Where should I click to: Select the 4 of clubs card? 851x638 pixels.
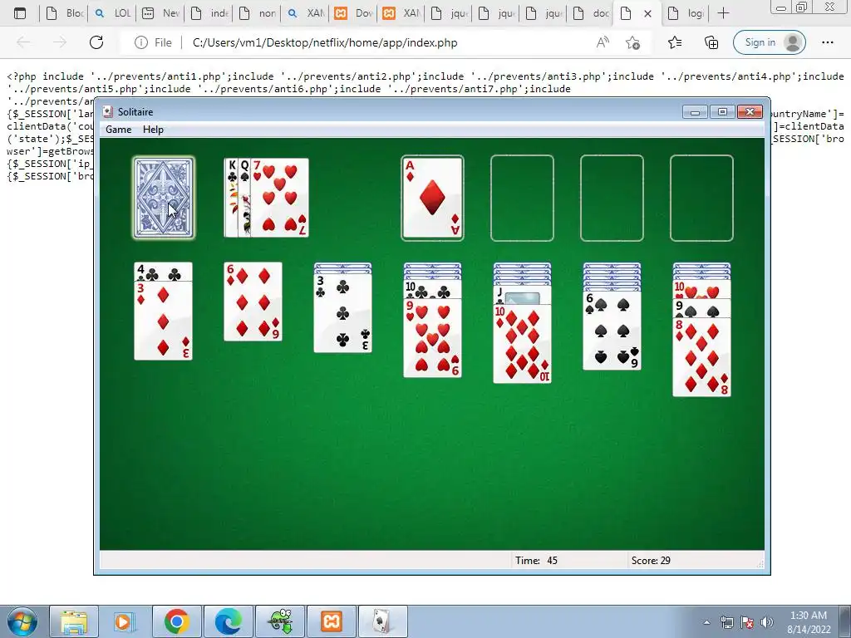(164, 272)
